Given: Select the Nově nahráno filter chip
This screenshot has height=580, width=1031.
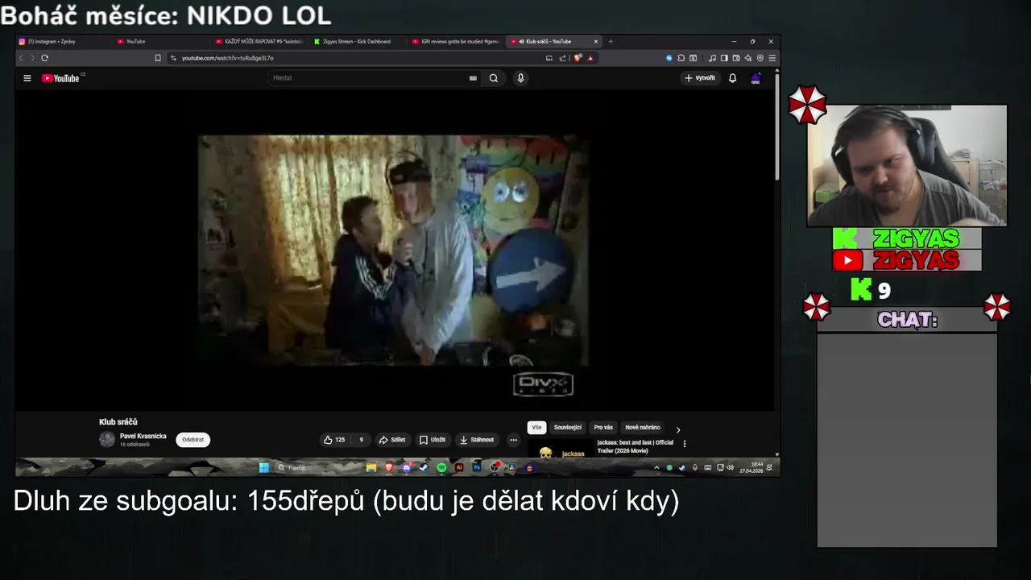Looking at the screenshot, I should click(643, 428).
